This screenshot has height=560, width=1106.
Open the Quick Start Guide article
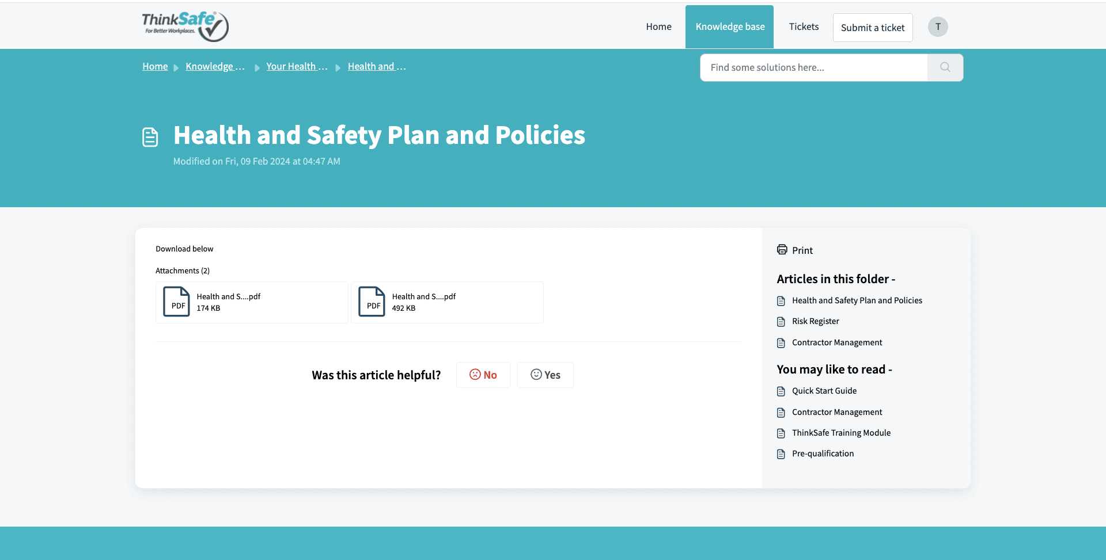coord(824,391)
